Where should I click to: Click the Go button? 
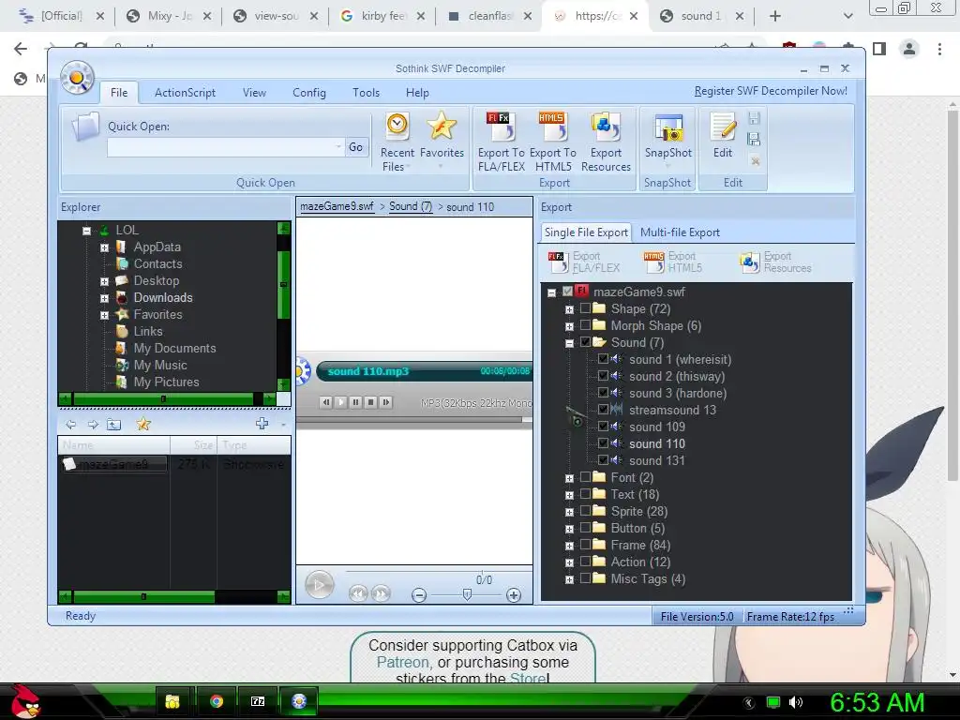point(355,147)
